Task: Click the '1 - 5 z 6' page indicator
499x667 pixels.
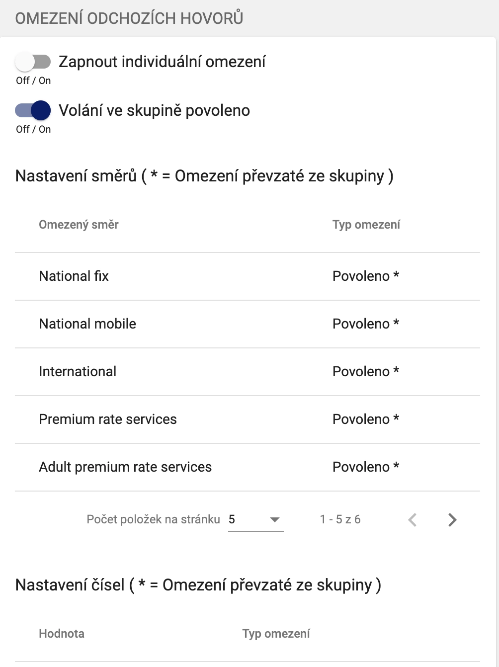Action: (341, 519)
